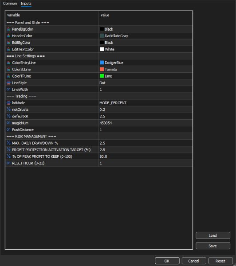This screenshot has width=236, height=266.
Task: Click the MAX. DAILY DRAWDOWN % type icon
Action: coord(8,143)
